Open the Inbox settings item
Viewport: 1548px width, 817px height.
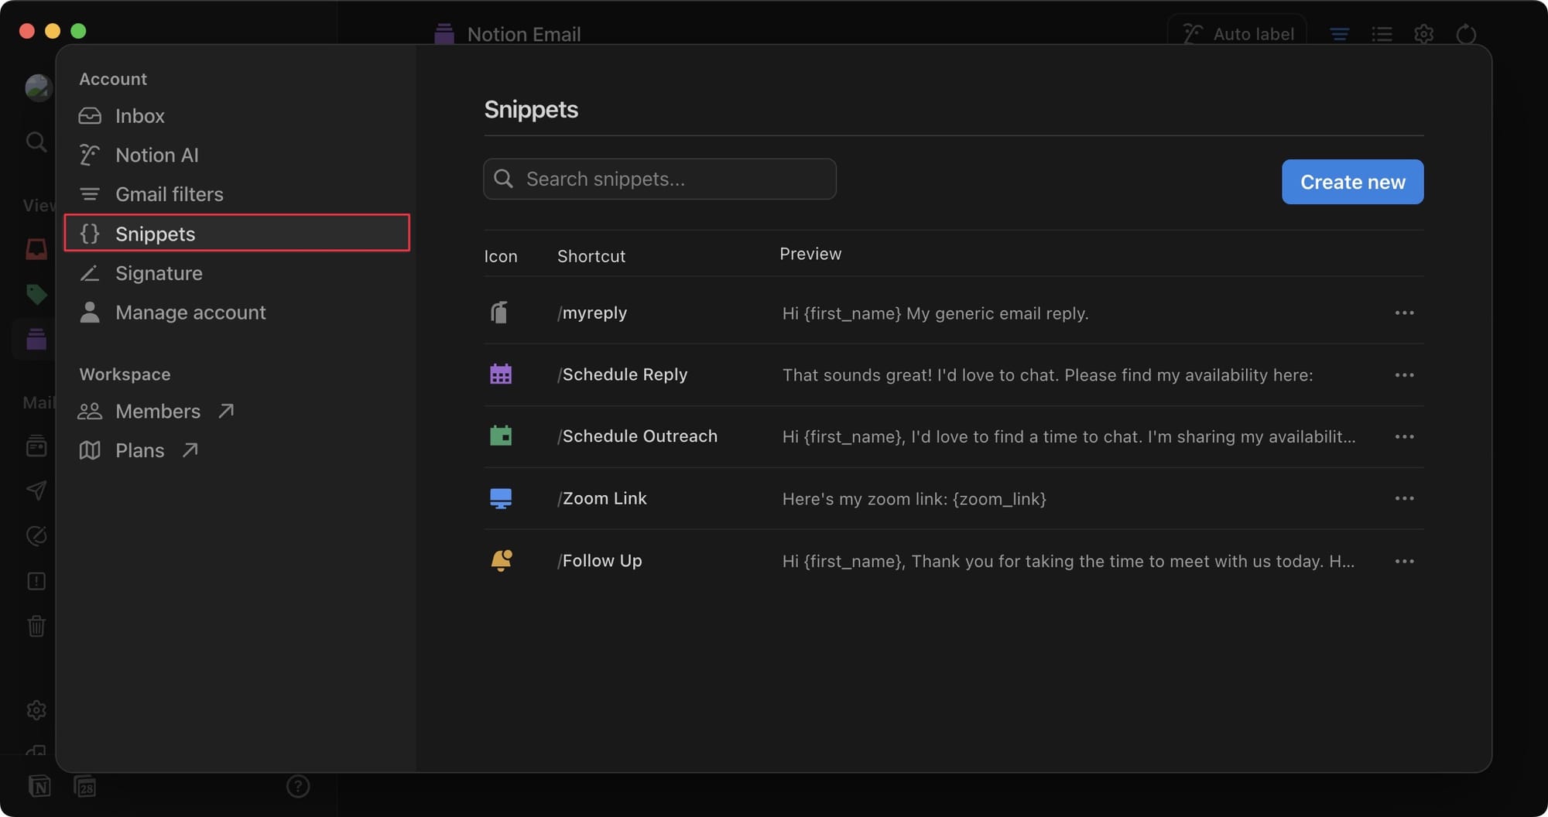(237, 116)
